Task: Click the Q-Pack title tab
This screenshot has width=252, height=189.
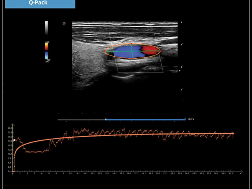Action: click(x=40, y=4)
